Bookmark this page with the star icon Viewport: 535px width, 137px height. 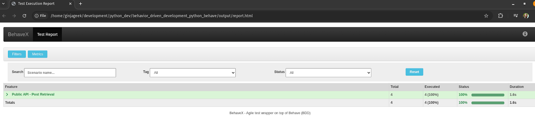[486, 16]
